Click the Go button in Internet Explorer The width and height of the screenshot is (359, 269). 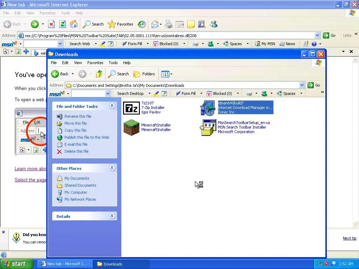329,35
